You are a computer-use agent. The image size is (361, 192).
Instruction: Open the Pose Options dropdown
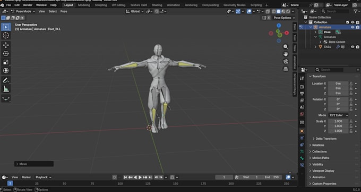point(285,18)
